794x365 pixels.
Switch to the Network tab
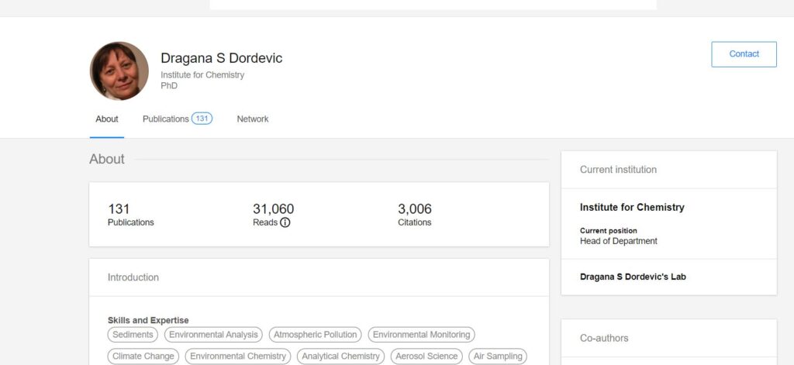pyautogui.click(x=253, y=119)
